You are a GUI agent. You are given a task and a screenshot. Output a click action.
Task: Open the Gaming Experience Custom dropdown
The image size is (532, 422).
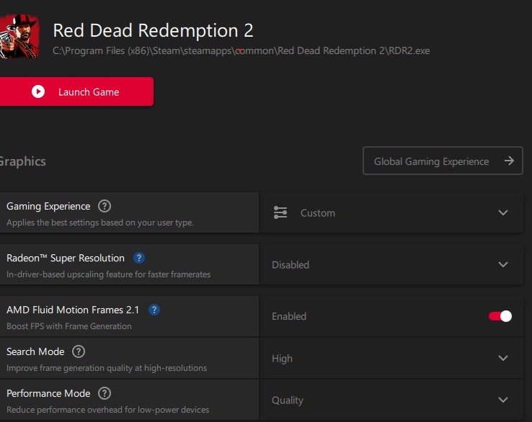391,212
